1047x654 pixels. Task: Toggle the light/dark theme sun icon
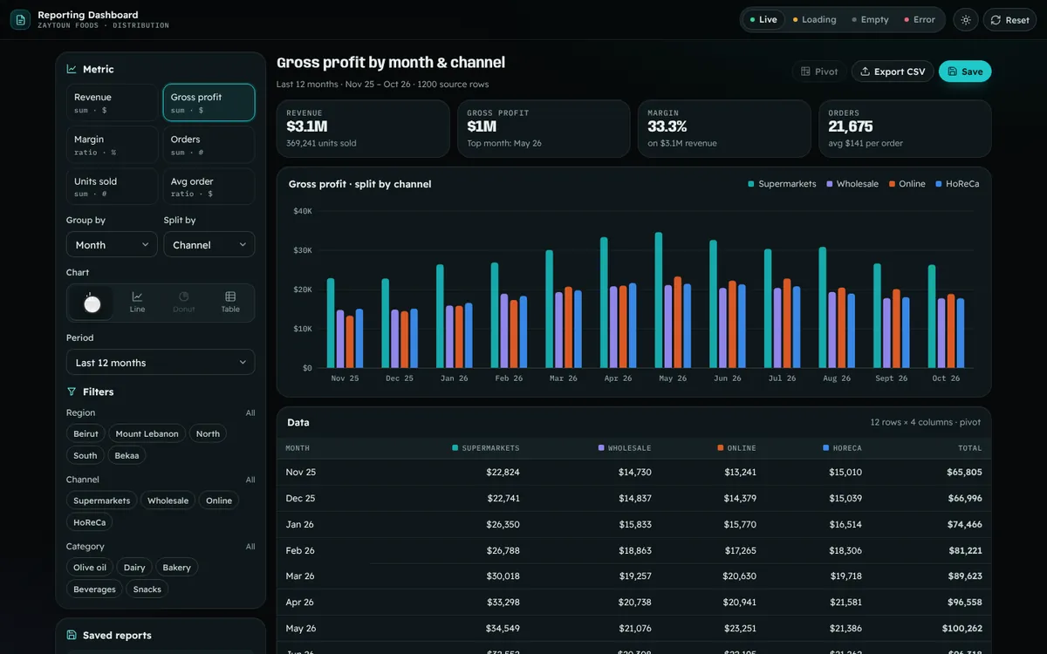click(965, 20)
